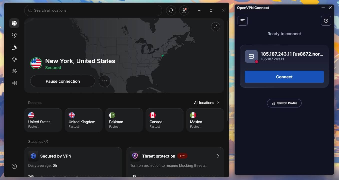The height and width of the screenshot is (180, 339).
Task: Click the green server dot on the map
Action: 162,55
